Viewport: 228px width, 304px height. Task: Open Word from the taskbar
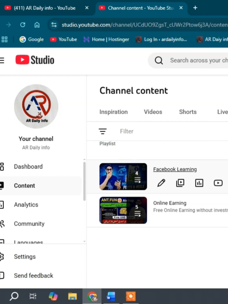(111, 296)
